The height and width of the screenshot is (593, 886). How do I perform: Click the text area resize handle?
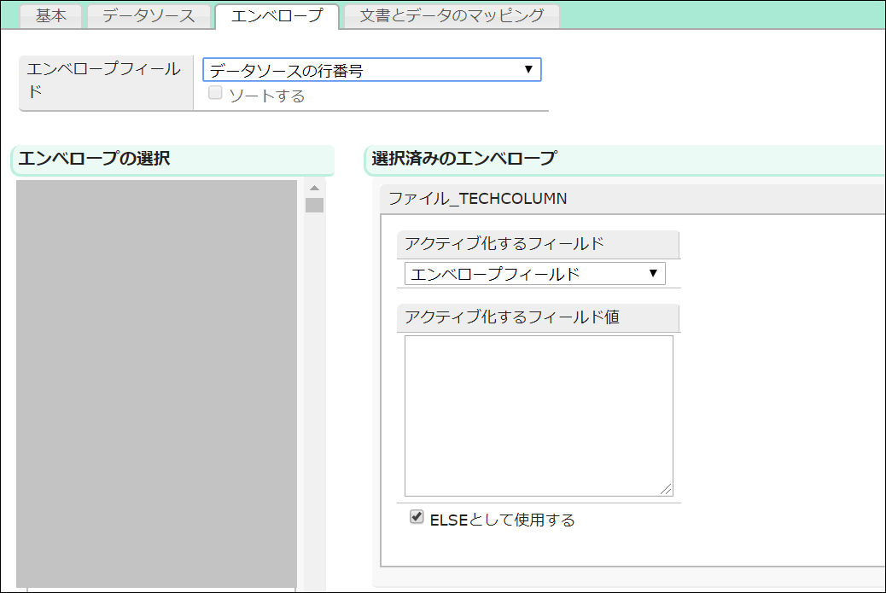coord(666,489)
